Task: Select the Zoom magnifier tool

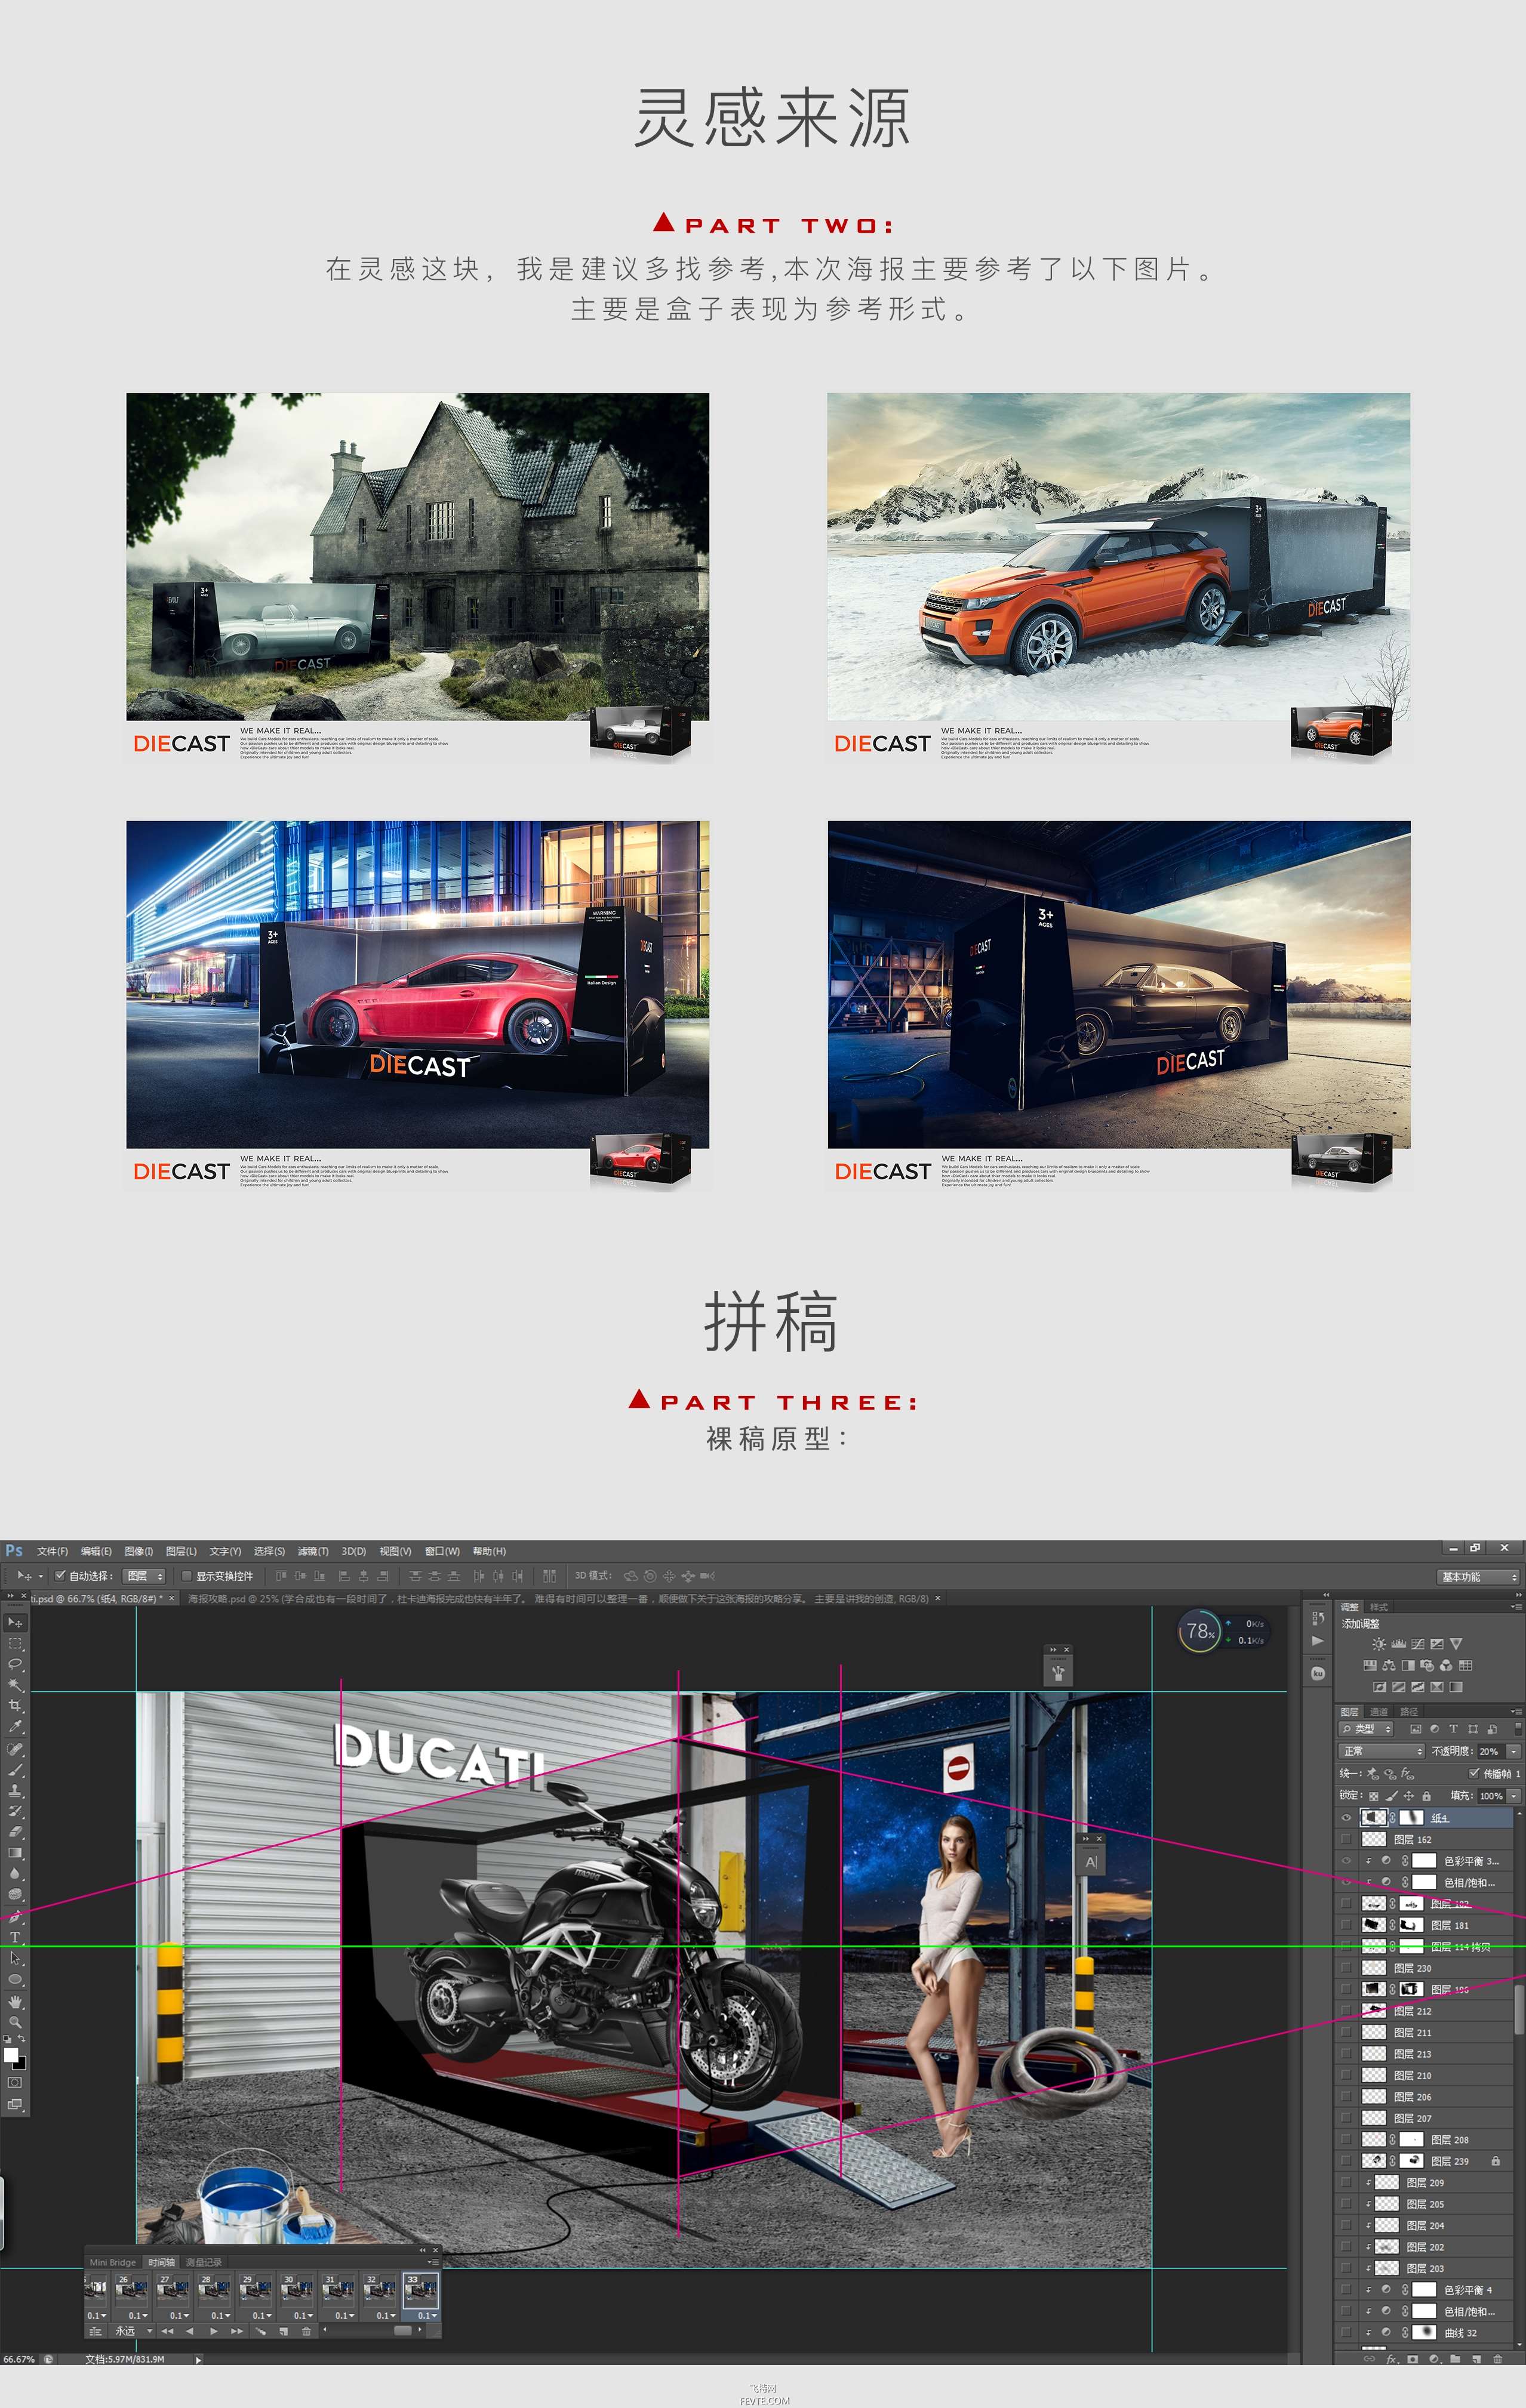Action: pos(15,2022)
